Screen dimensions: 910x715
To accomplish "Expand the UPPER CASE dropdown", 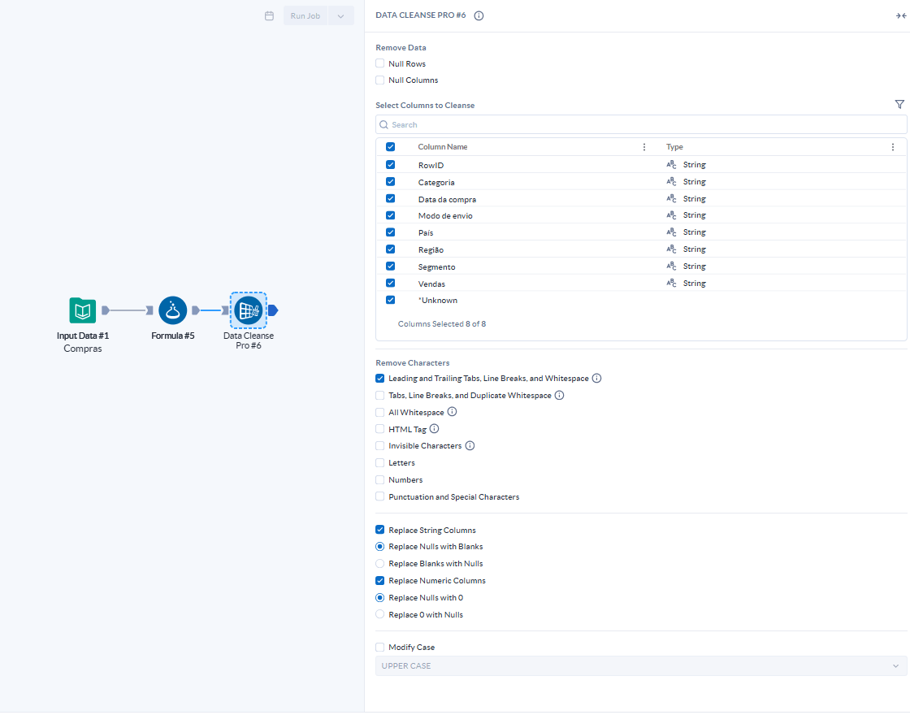I will [640, 666].
